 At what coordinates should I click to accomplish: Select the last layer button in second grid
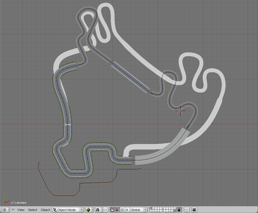(x=174, y=211)
